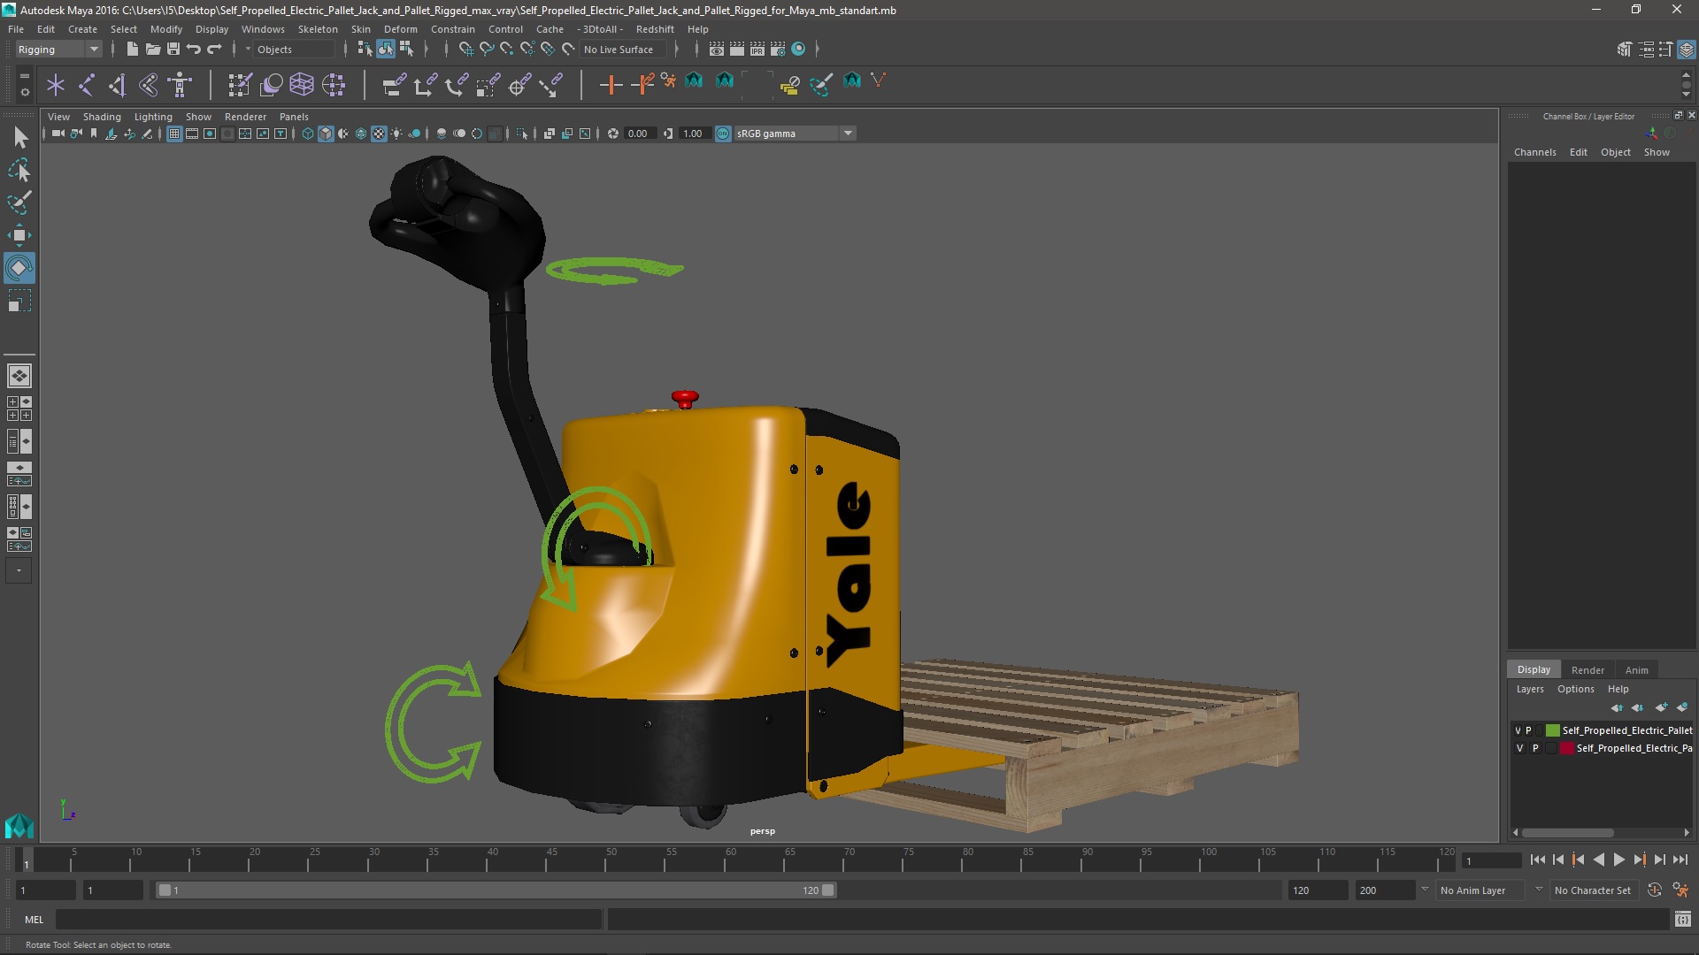Select the arrow Select tool

19,137
